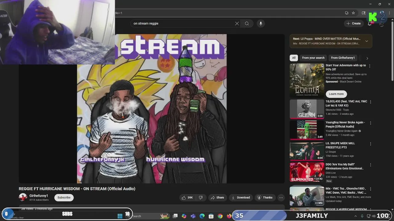Viewport: 394px width, 221px height.
Task: Click the search-highlight cat icon in taskbar
Action: (165, 216)
